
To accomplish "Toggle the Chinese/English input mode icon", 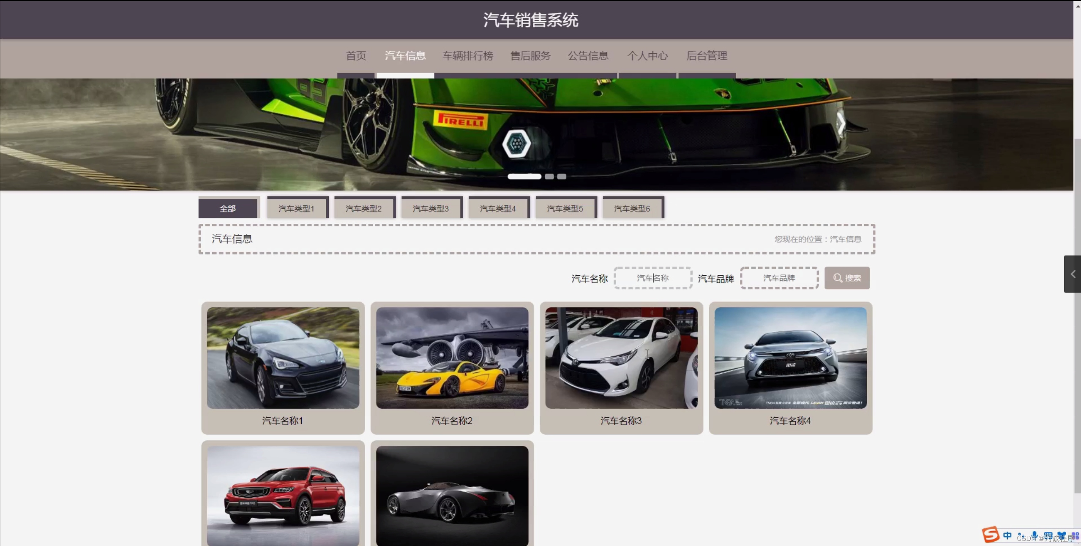I will [x=1007, y=535].
